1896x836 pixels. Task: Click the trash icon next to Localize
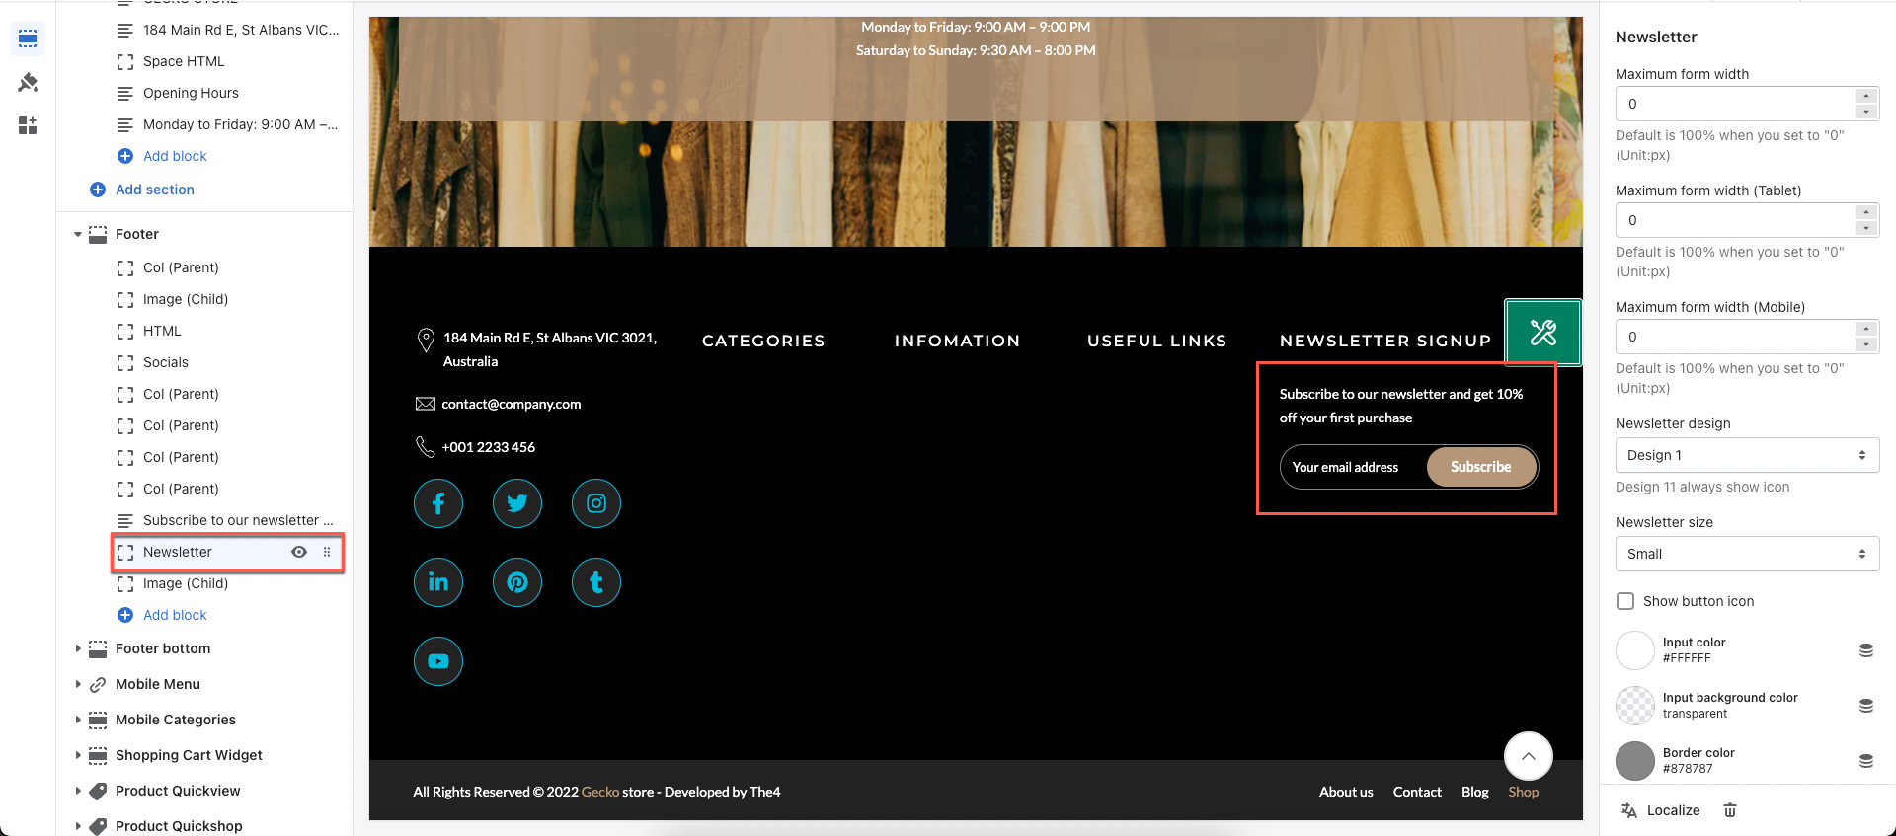[1730, 810]
